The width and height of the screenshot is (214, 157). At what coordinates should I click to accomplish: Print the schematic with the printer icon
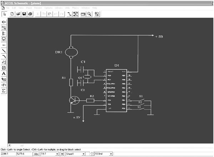[30, 14]
